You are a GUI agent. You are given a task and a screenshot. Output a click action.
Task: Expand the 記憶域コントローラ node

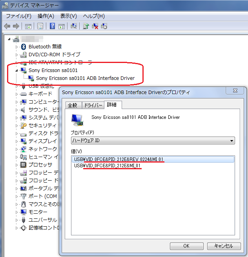(x=16, y=228)
